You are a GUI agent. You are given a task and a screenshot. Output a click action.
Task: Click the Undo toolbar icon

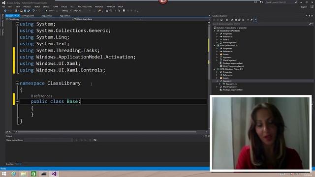33,11
